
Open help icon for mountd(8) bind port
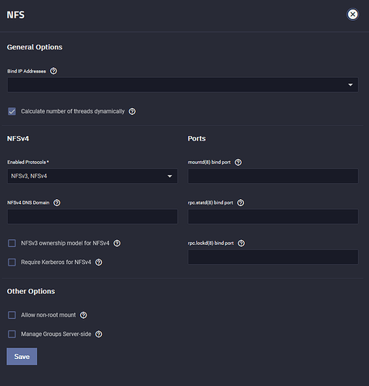(239, 162)
